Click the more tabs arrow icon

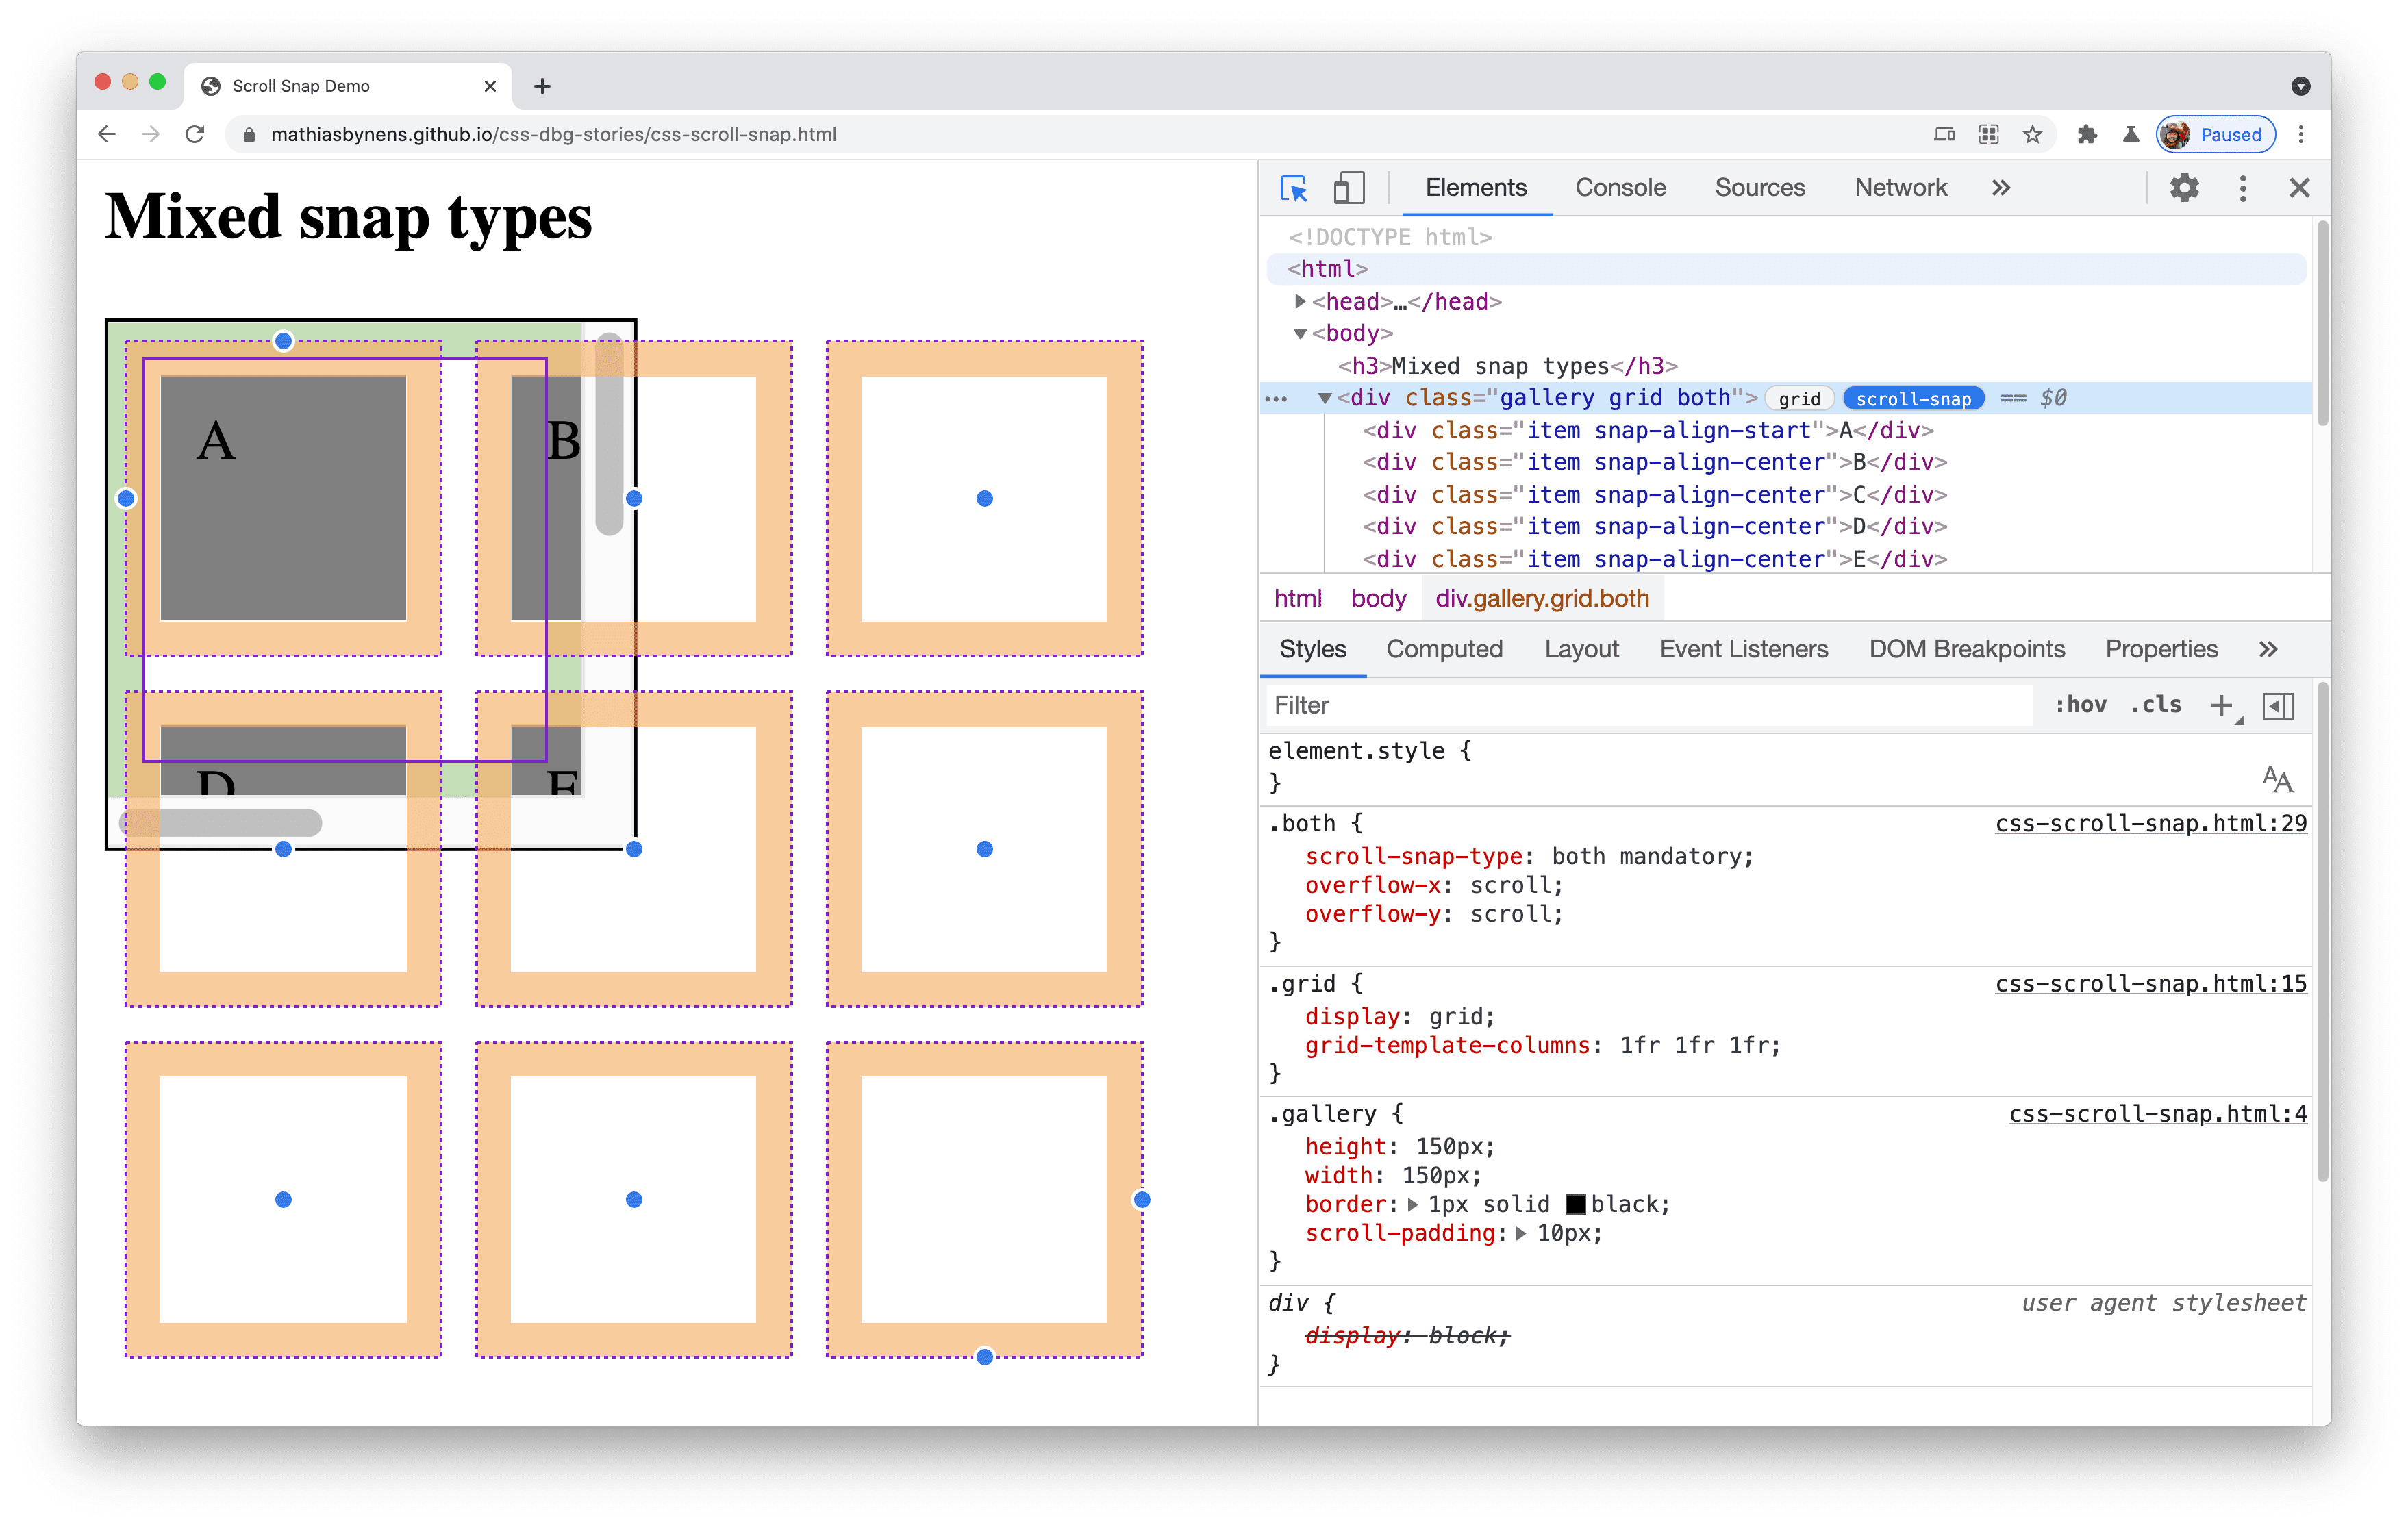tap(2003, 188)
